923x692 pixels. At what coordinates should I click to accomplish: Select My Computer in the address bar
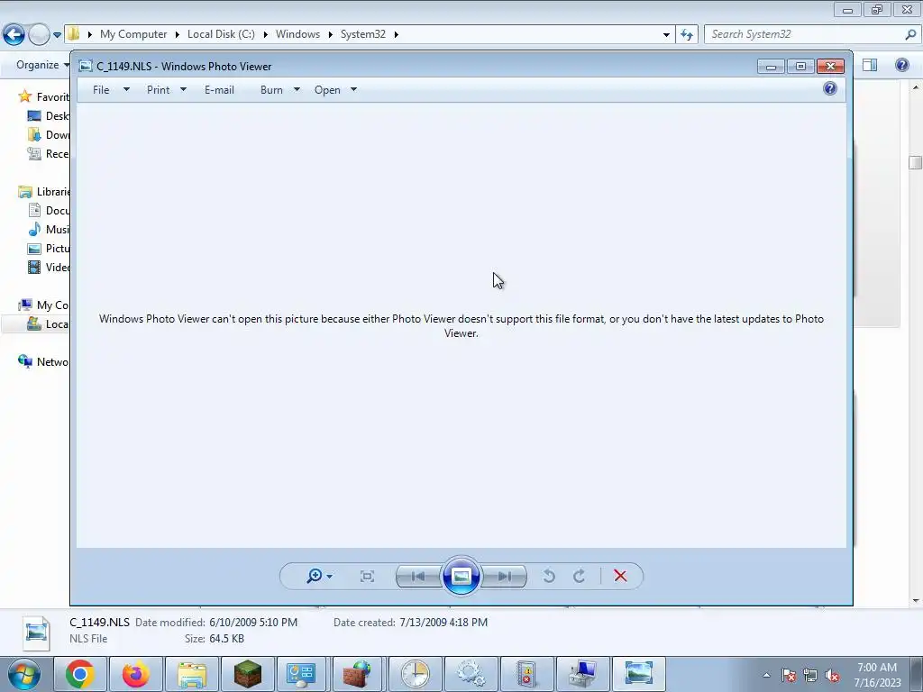[x=133, y=34]
